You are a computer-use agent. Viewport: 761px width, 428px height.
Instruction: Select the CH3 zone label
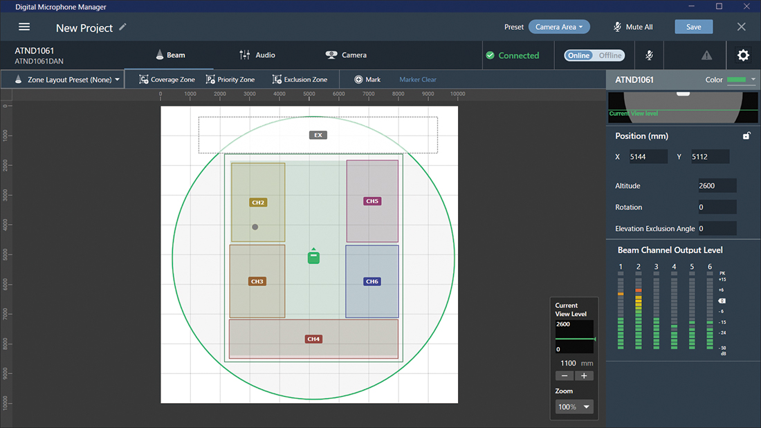257,281
